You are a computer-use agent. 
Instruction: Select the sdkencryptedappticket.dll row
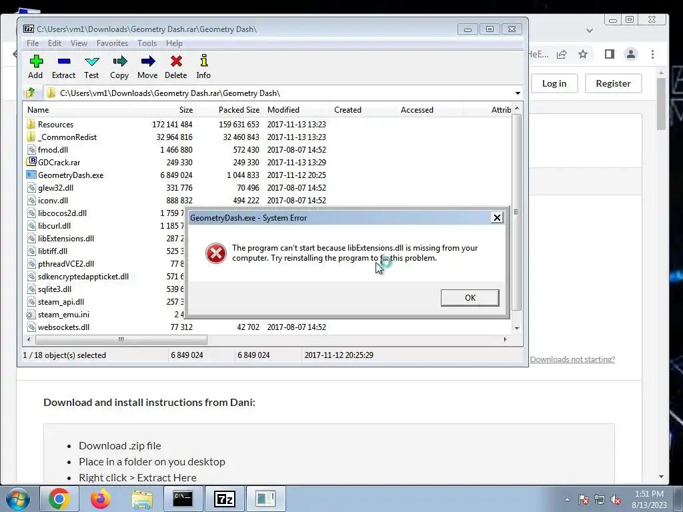click(83, 277)
